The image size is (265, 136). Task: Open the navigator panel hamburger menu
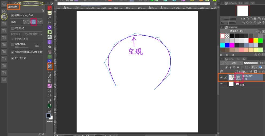point(221,3)
